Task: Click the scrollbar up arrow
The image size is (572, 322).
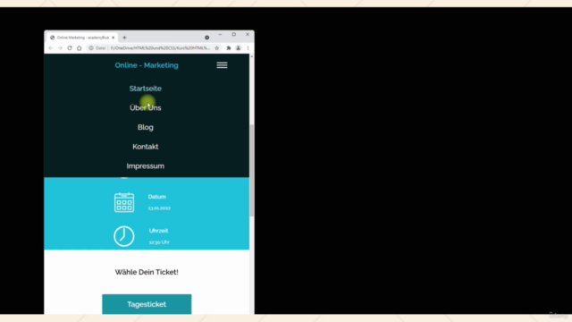Action: (252, 56)
